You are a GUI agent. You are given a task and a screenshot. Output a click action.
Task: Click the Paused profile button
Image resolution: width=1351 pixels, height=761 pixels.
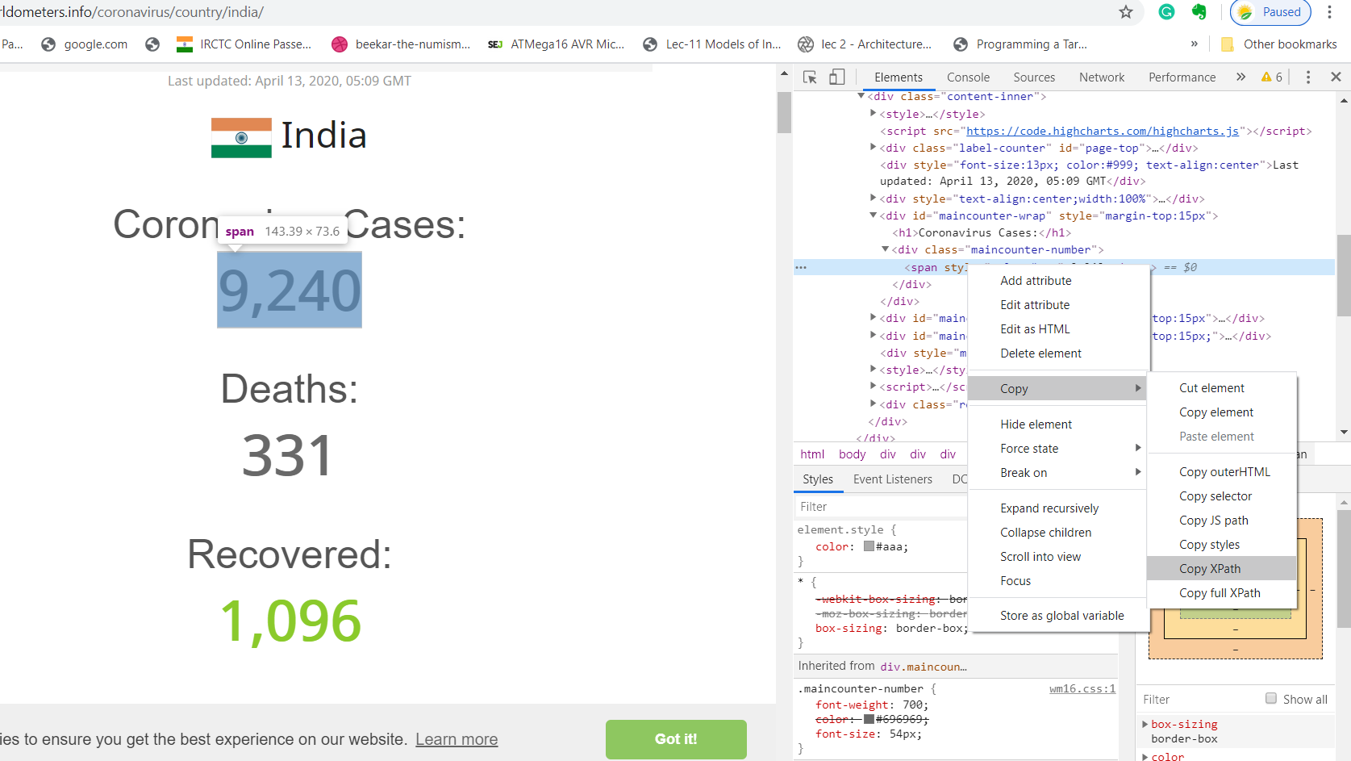pos(1270,11)
